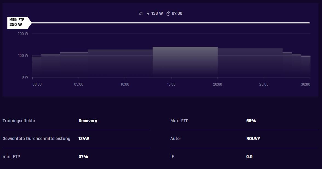This screenshot has height=169, width=322.
Task: Click the final cool-down segment bar
Action: coord(306,66)
